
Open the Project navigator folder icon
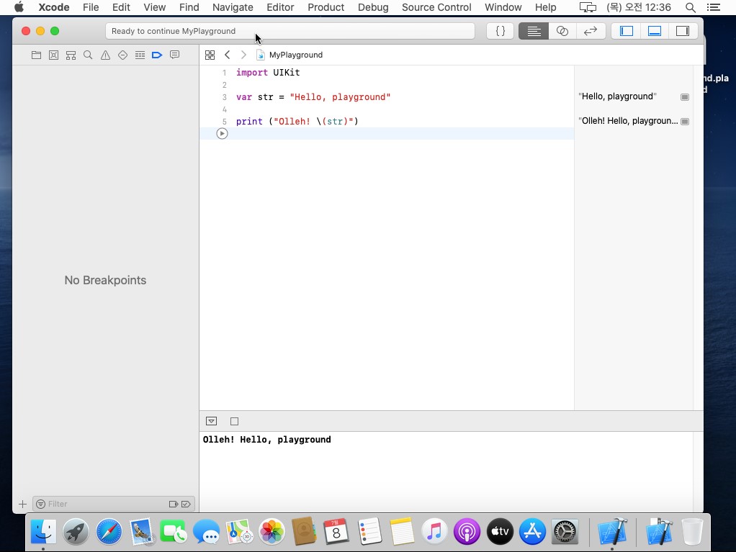pos(36,55)
